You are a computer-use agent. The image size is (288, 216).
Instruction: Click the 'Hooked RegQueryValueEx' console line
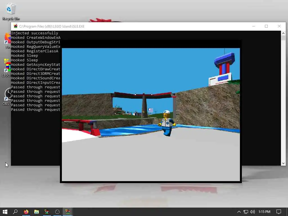35,46
